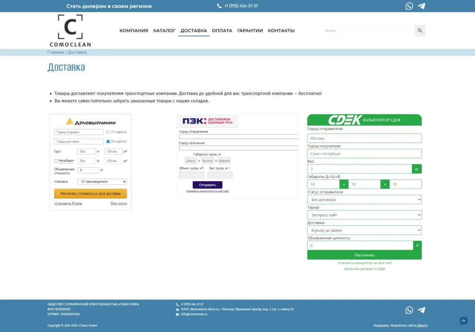Click the 'Искать' search field

point(369,31)
